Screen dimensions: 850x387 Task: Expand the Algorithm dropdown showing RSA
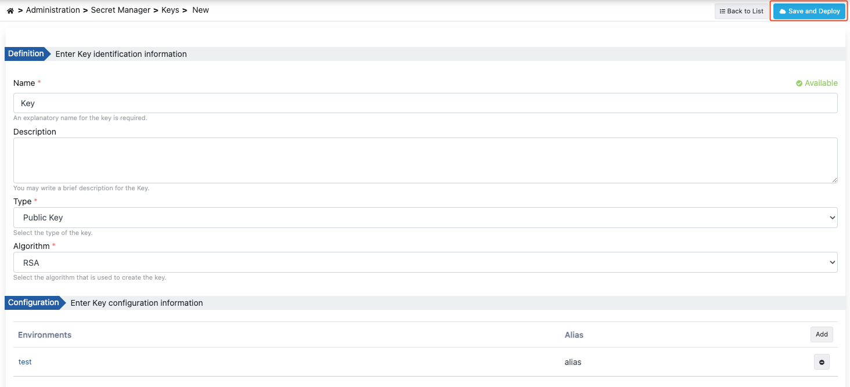425,262
